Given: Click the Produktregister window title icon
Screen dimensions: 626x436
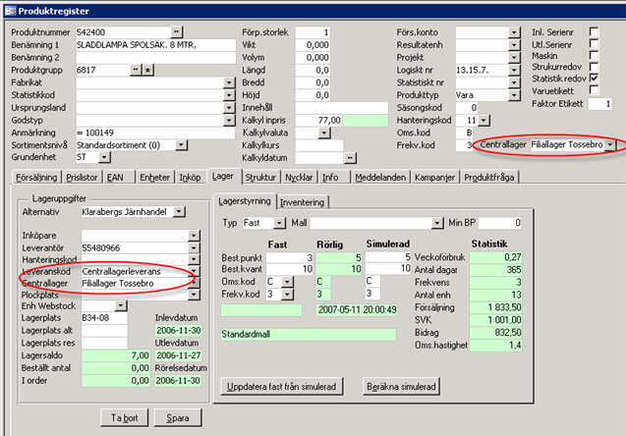Looking at the screenshot, I should pyautogui.click(x=11, y=9).
